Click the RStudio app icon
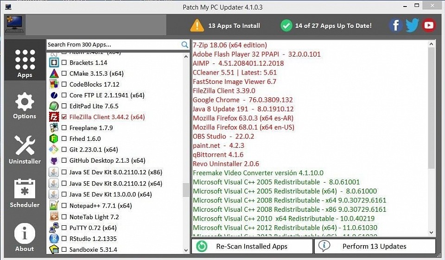The image size is (445, 260). click(x=54, y=239)
